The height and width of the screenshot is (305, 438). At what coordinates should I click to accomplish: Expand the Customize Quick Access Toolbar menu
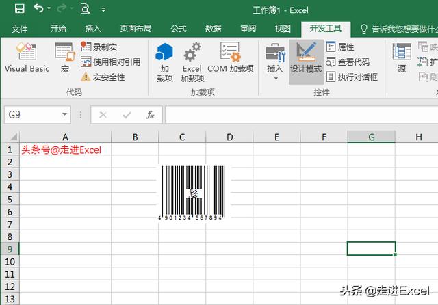(x=103, y=10)
